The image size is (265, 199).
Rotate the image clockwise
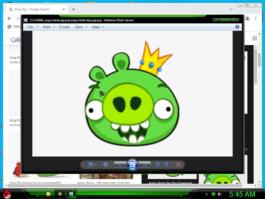pos(166,165)
